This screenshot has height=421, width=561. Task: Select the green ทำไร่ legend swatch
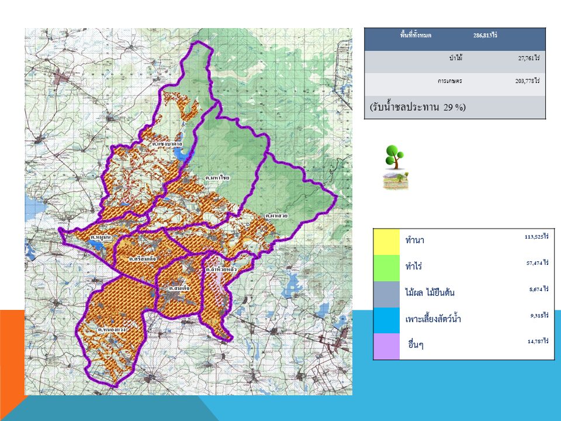(x=386, y=268)
